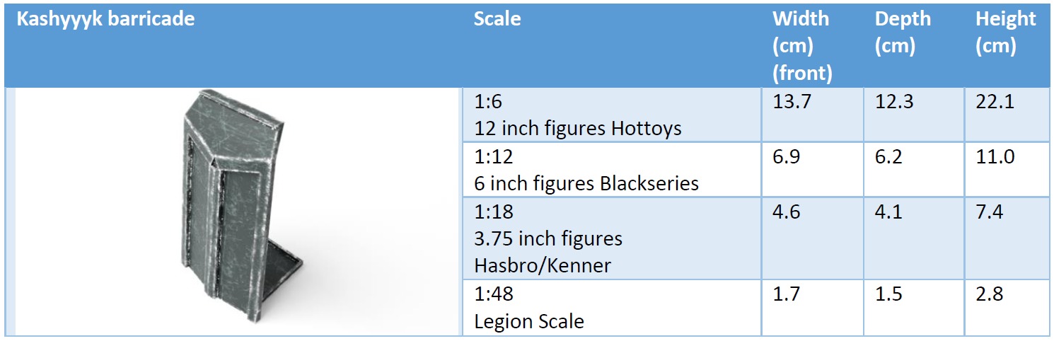Click the height value 7.4
1054x341 pixels.
pyautogui.click(x=989, y=212)
